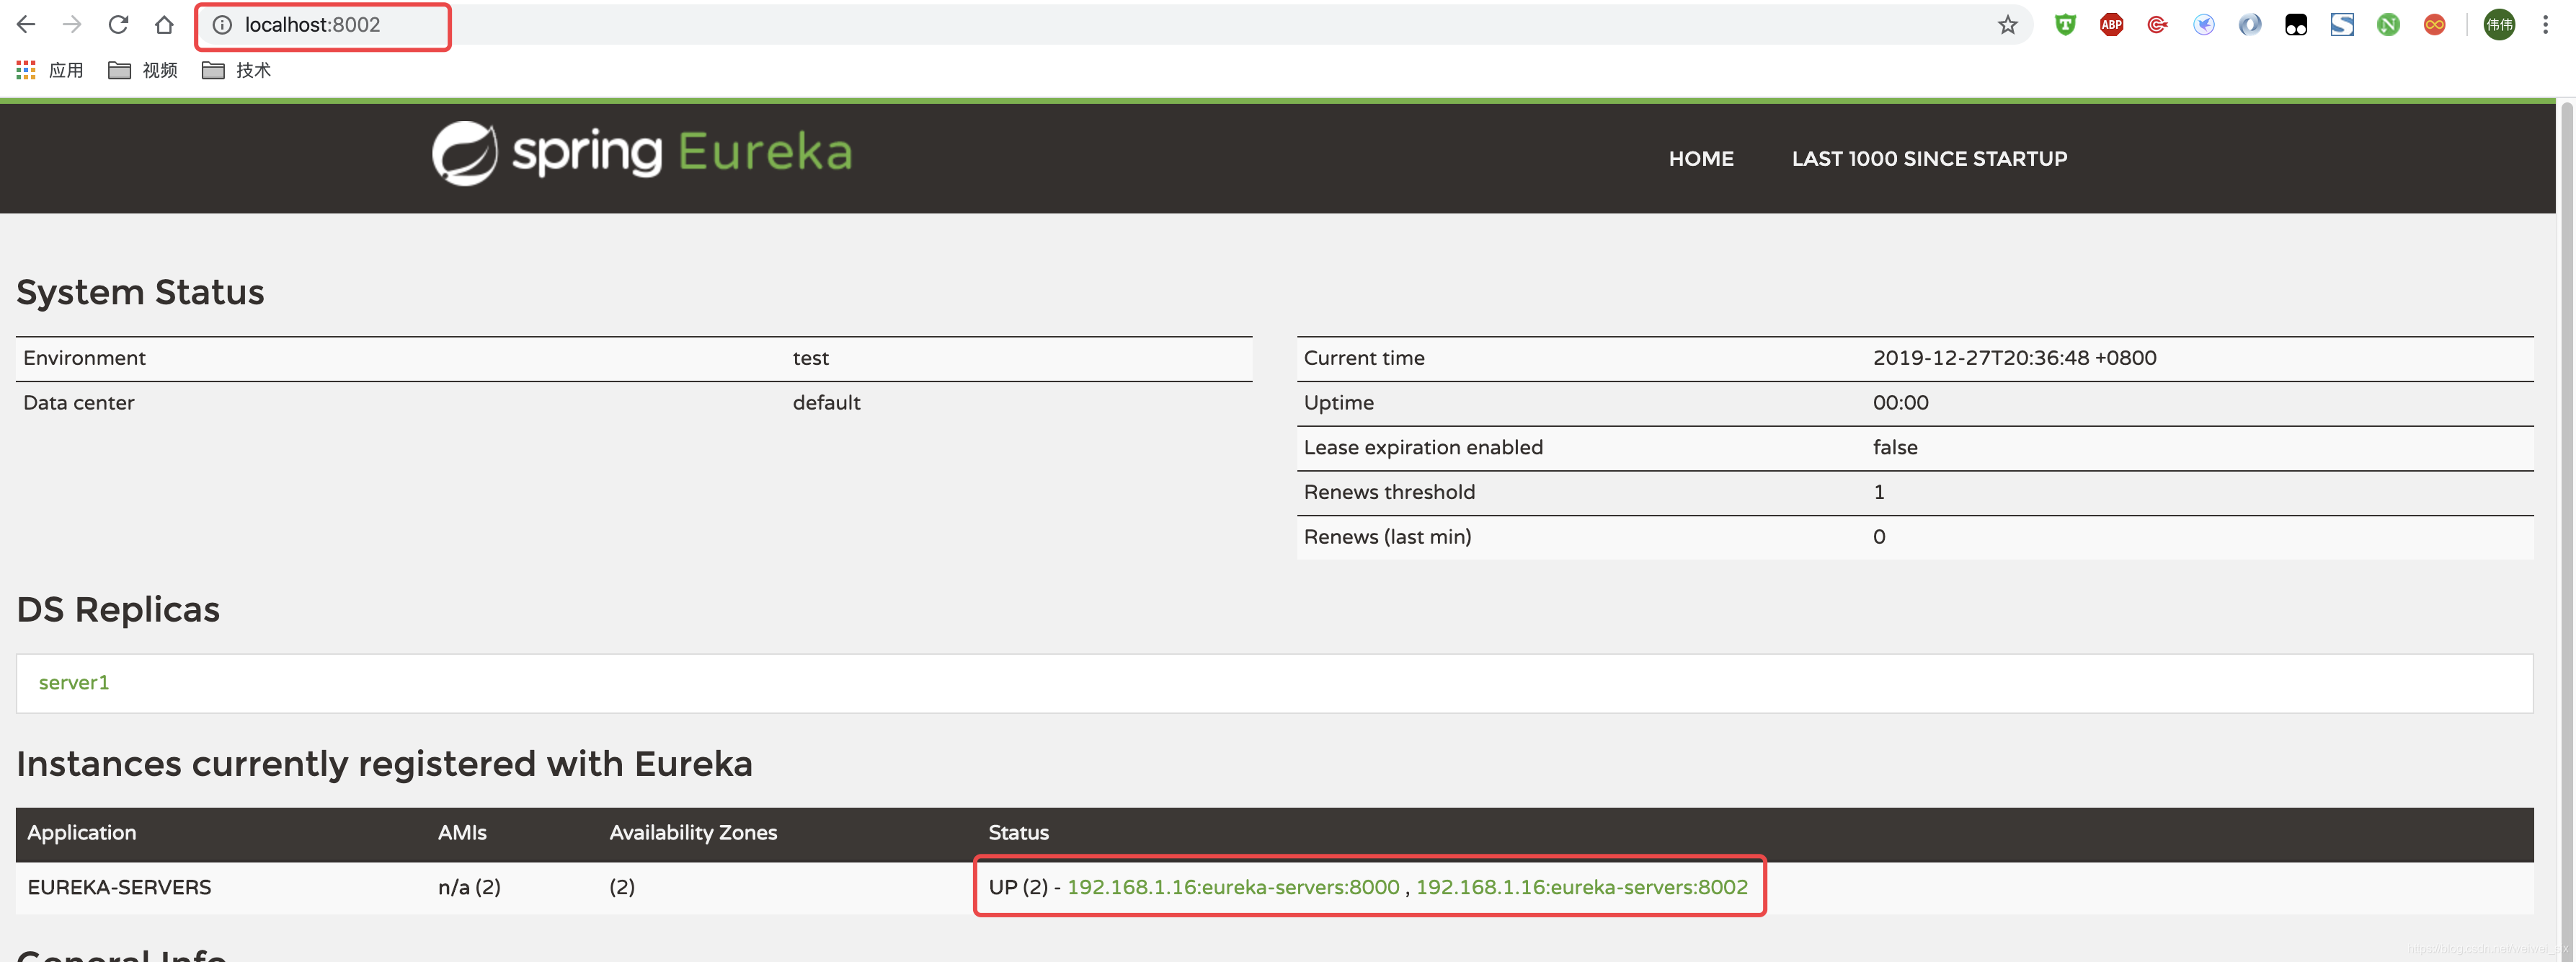Screen dimensions: 2576x962
Task: Go back to the previous page
Action: 26,24
